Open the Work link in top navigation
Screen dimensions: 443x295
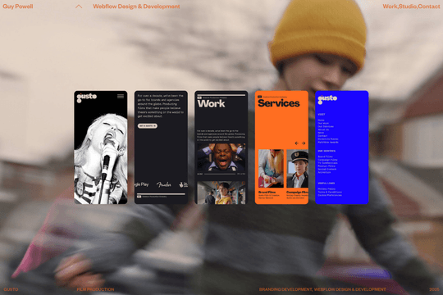pos(390,7)
